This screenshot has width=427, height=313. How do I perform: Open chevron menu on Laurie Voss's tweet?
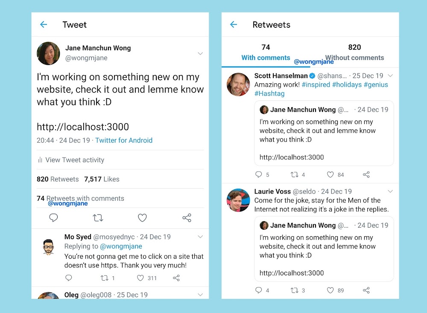coord(390,191)
